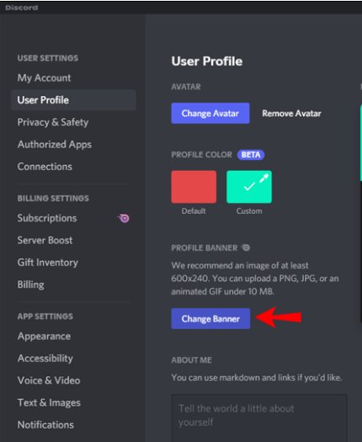Click the Change Banner button

(210, 318)
